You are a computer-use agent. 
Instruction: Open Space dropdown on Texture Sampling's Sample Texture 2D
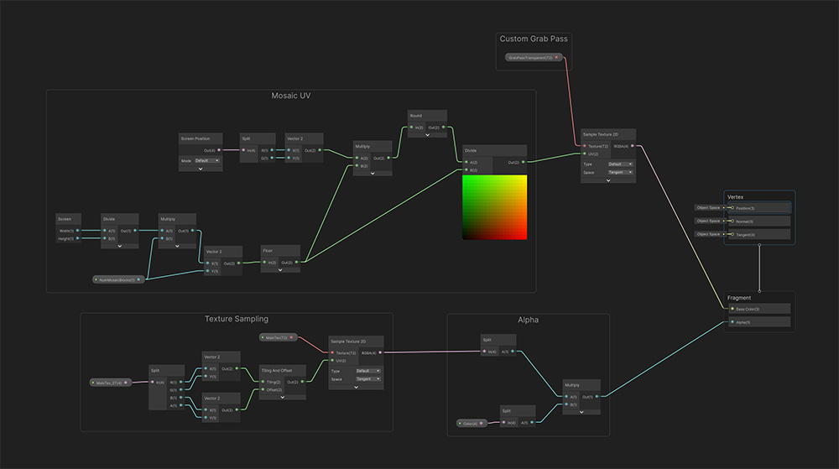368,378
